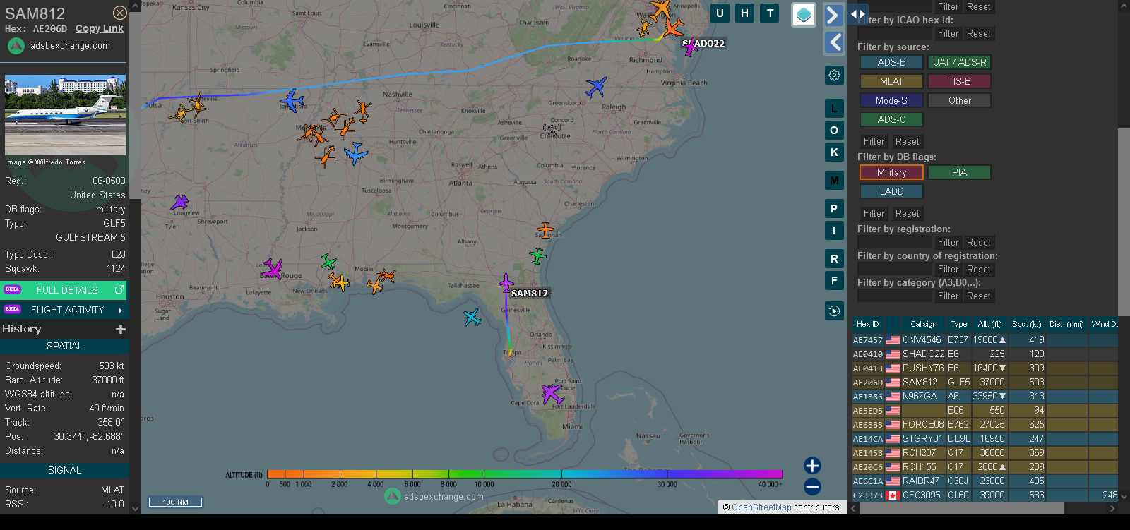Toggle the H map button
This screenshot has width=1130, height=530.
744,13
